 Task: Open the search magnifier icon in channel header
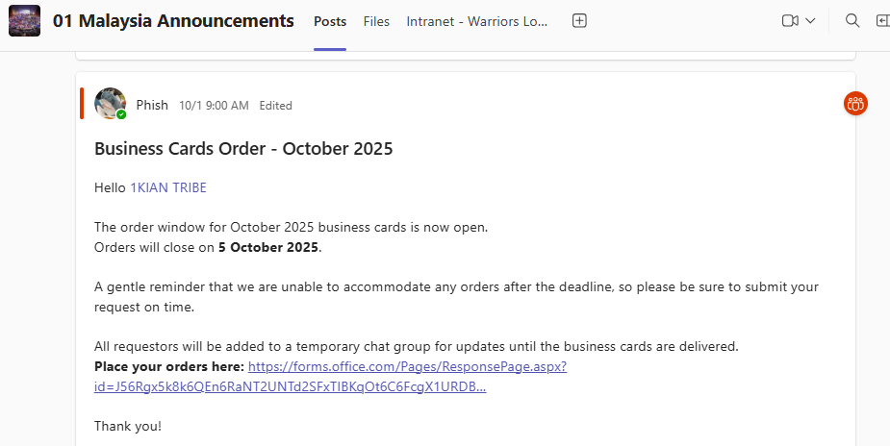(x=852, y=21)
